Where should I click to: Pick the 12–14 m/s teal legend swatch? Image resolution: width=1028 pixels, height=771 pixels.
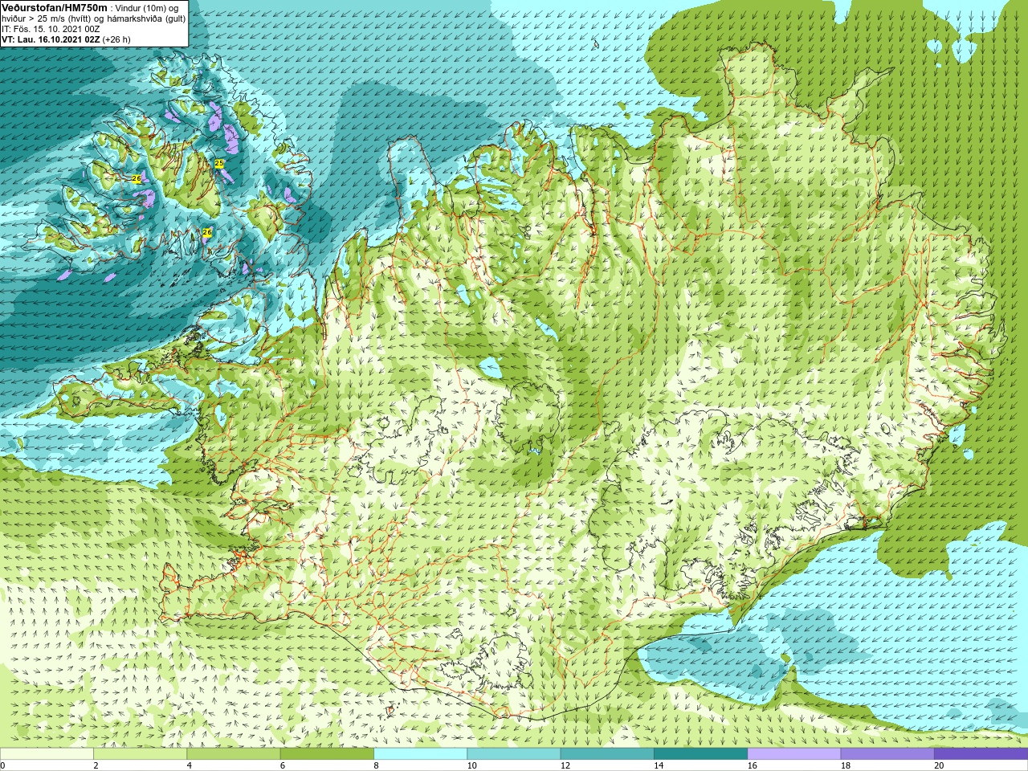click(x=607, y=754)
